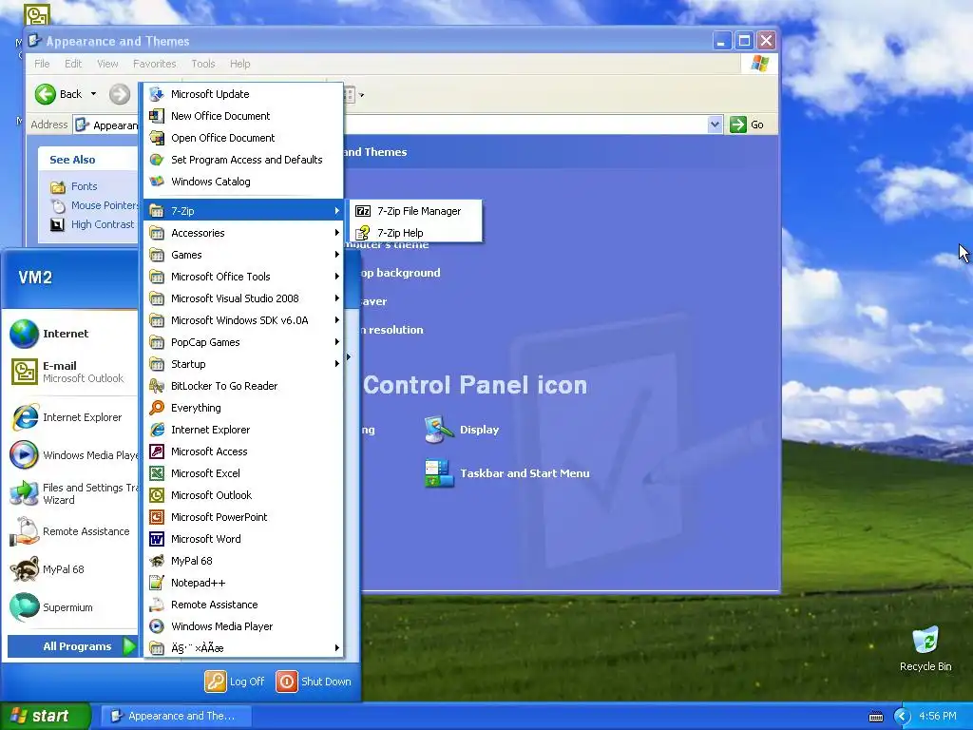Open the Favorites menu

tap(155, 64)
